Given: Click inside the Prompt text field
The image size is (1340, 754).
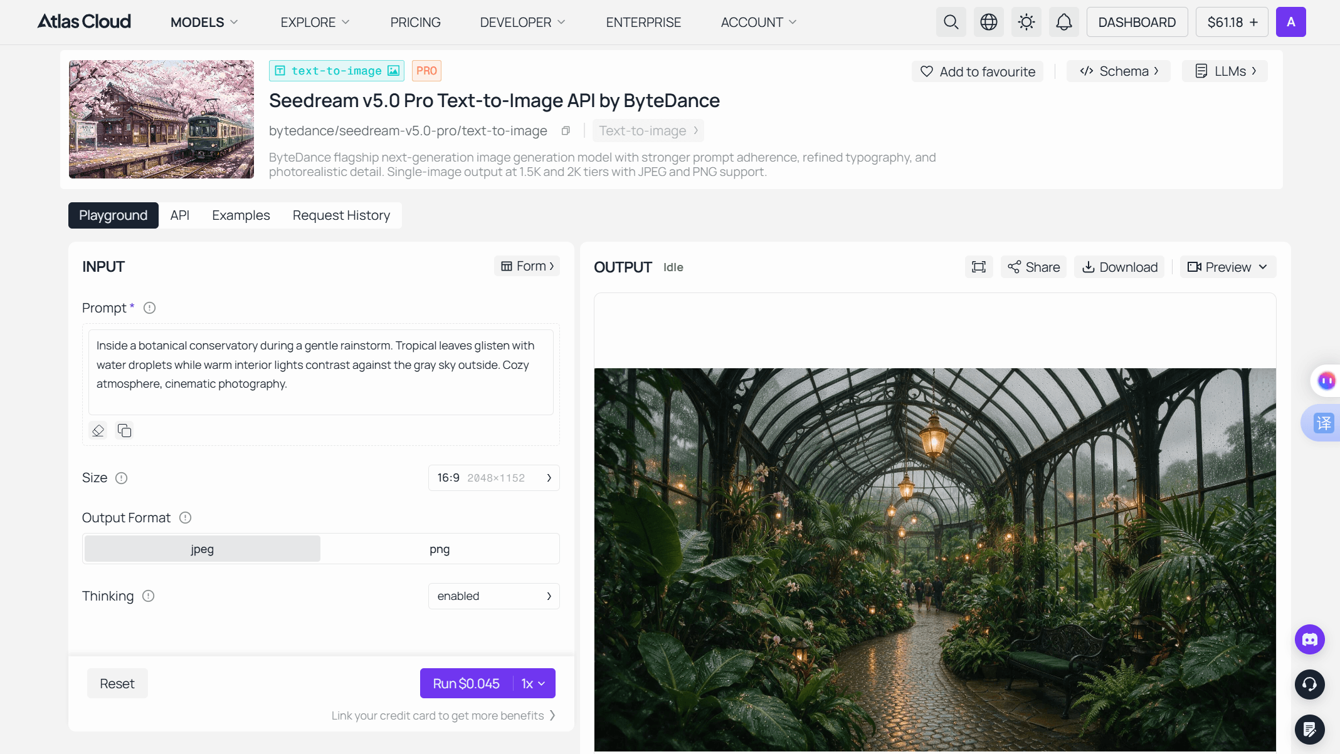Looking at the screenshot, I should pos(320,372).
